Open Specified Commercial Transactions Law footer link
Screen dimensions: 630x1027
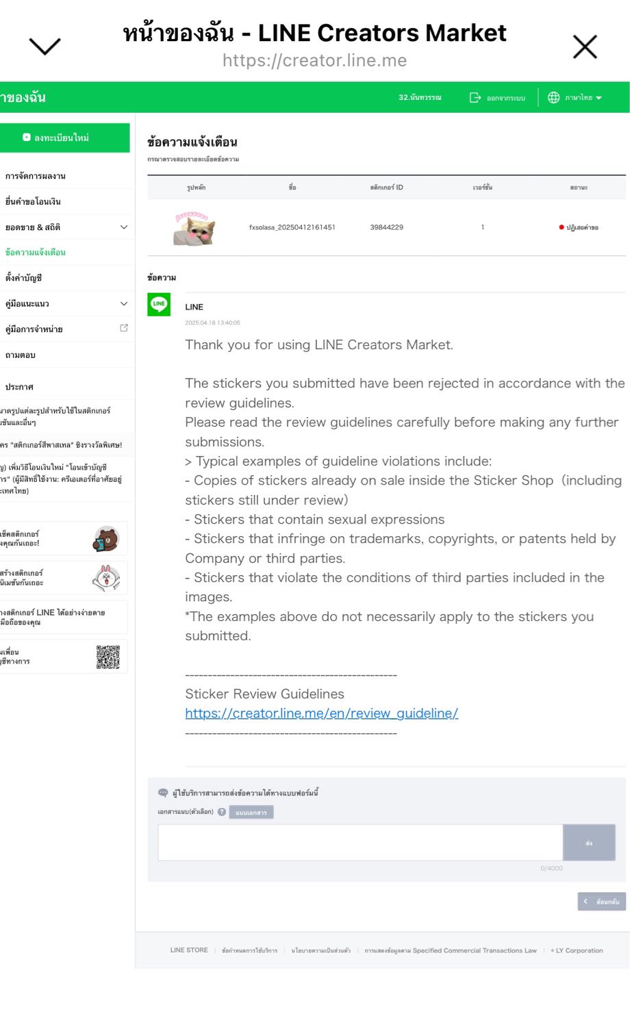coord(451,950)
